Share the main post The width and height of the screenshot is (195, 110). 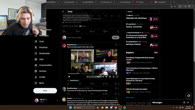coord(118,31)
